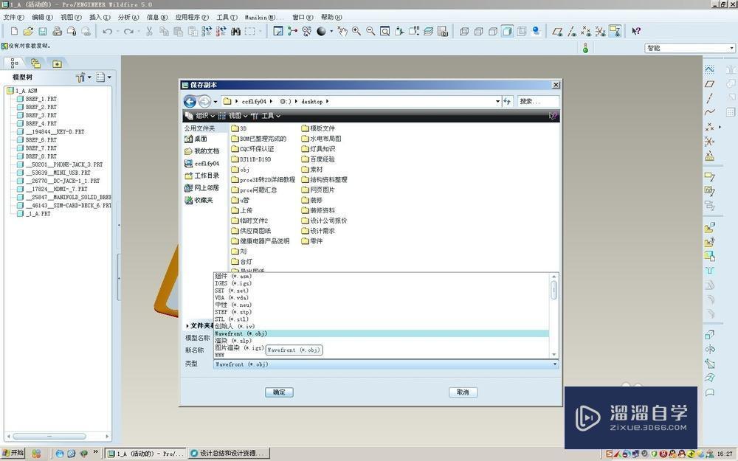Screen dimensions: 738x461
Task: Toggle datum axes display
Action: point(572,31)
